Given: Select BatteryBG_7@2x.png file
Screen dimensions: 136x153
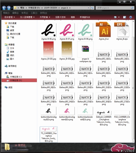Looking at the screenshot, I should 122,70.
